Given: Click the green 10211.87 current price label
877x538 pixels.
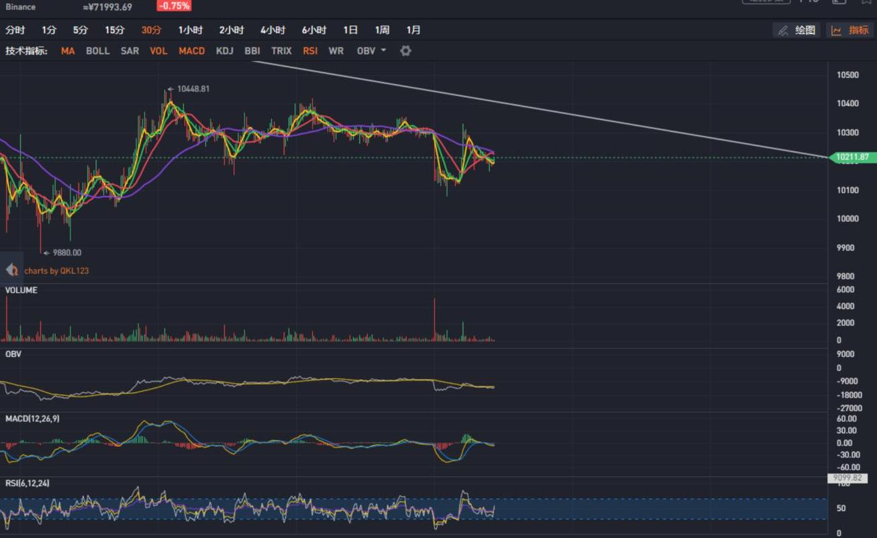Looking at the screenshot, I should [852, 158].
